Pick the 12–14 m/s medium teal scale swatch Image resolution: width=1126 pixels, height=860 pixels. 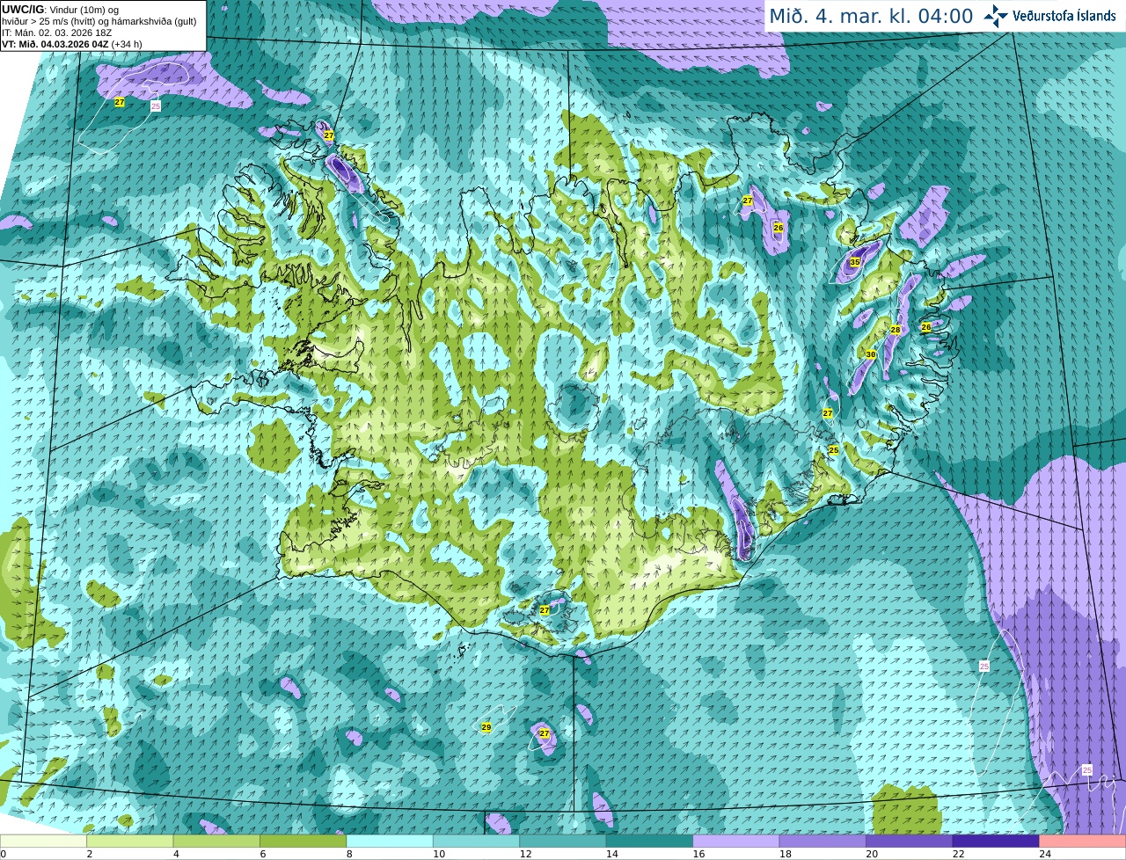tap(563, 841)
